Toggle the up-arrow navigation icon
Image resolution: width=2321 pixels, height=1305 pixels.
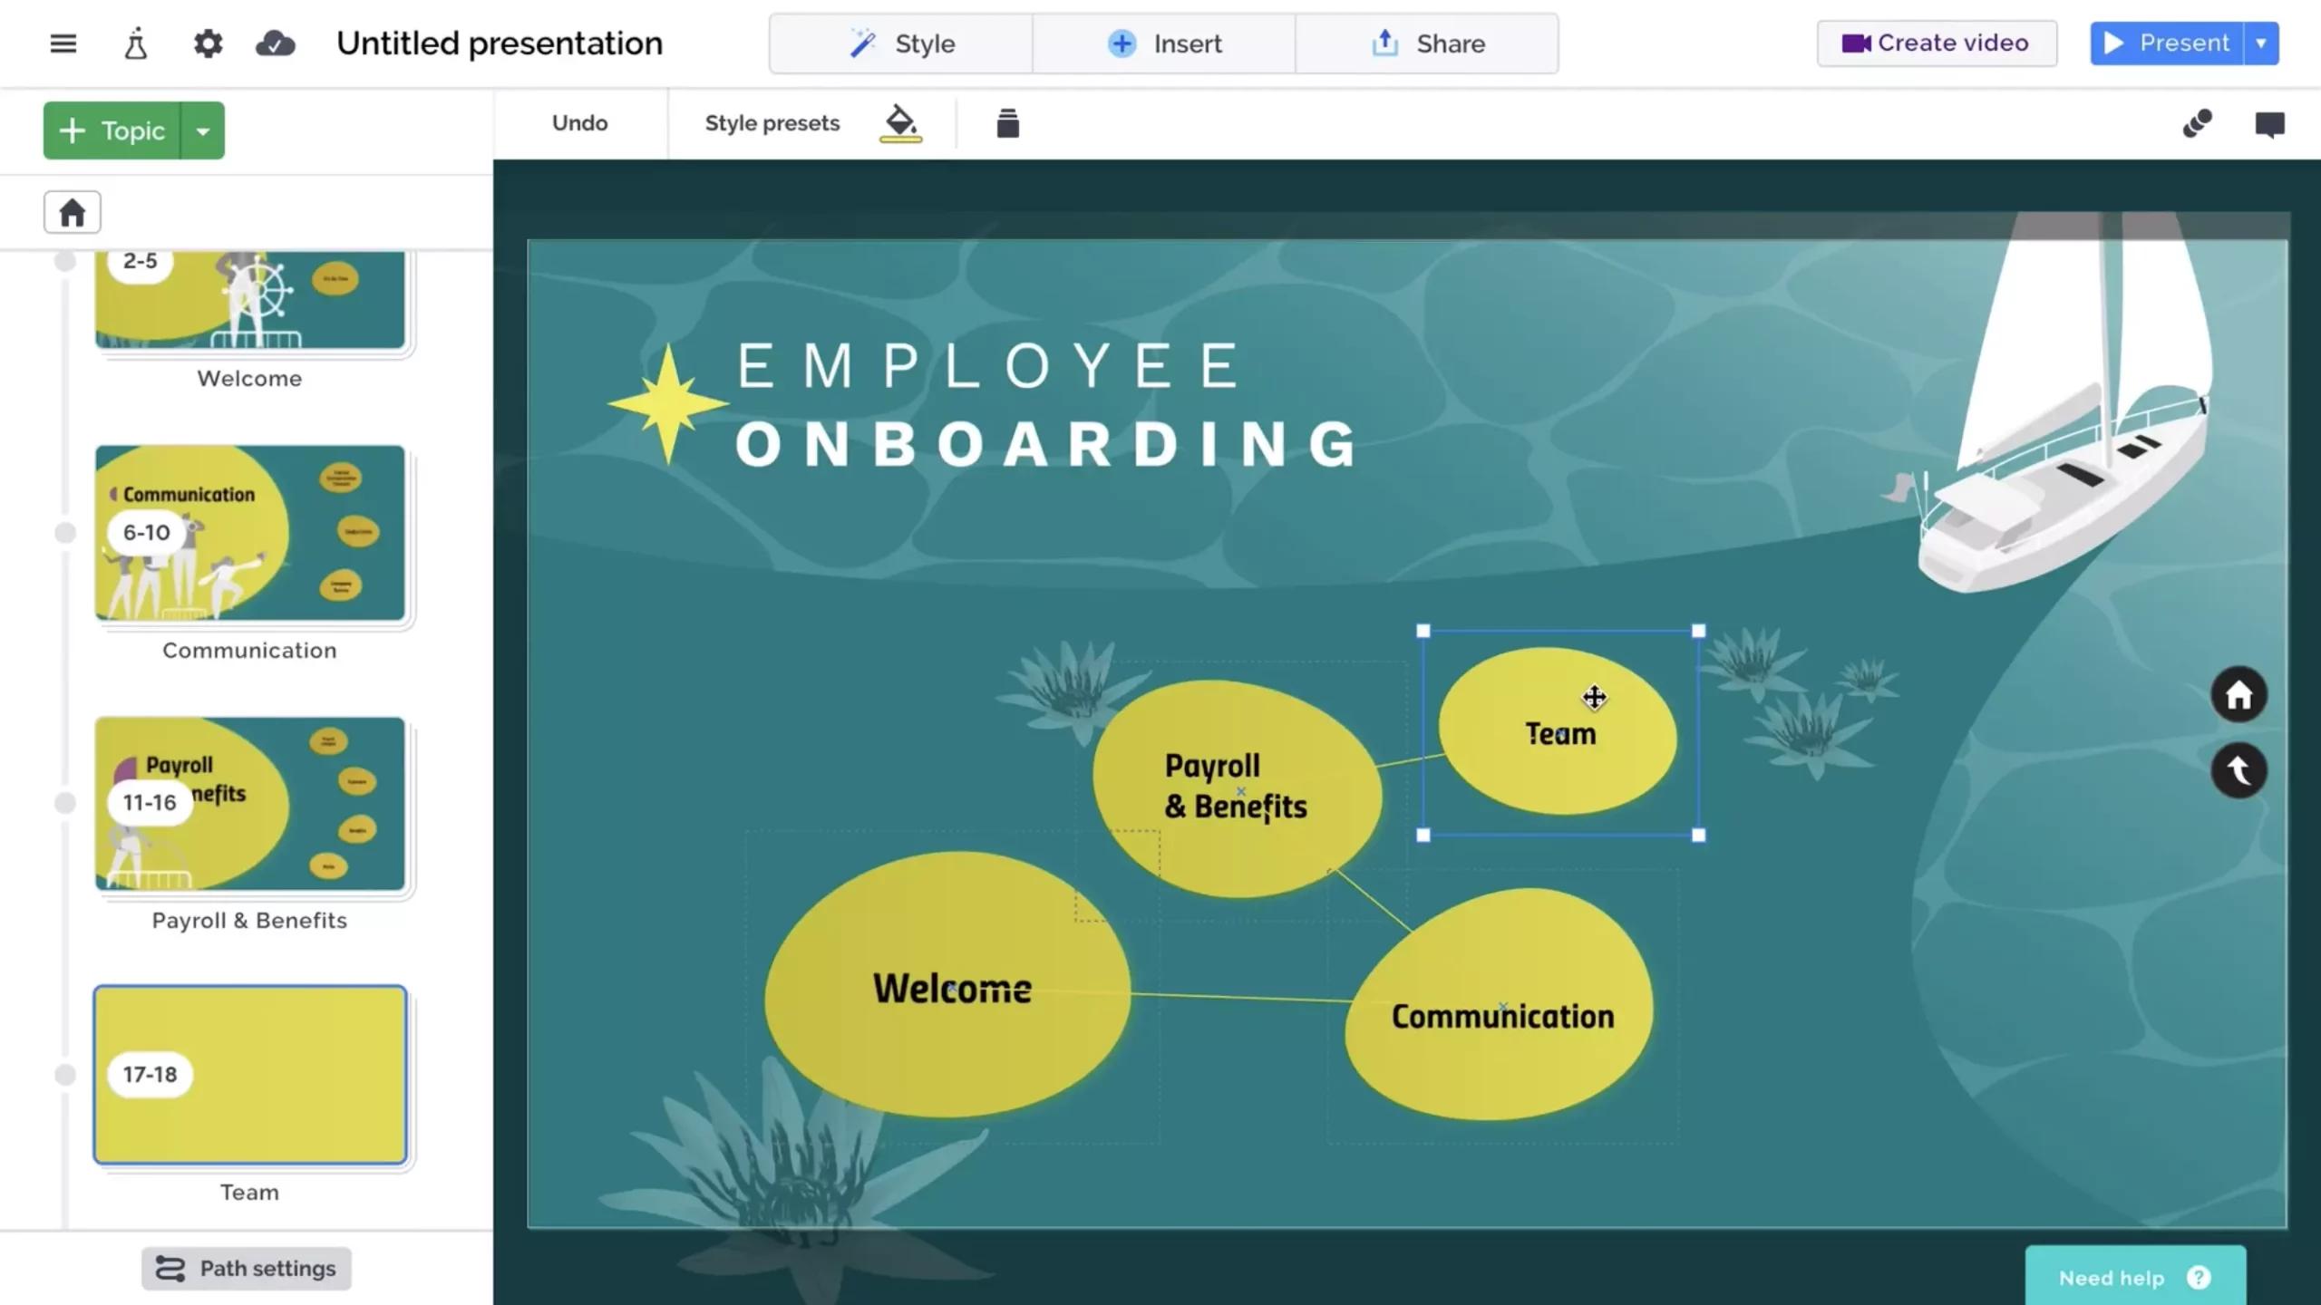point(2238,769)
